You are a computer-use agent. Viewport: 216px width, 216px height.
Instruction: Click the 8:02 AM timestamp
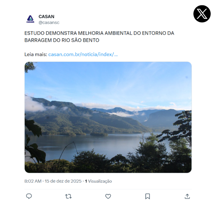(33, 181)
